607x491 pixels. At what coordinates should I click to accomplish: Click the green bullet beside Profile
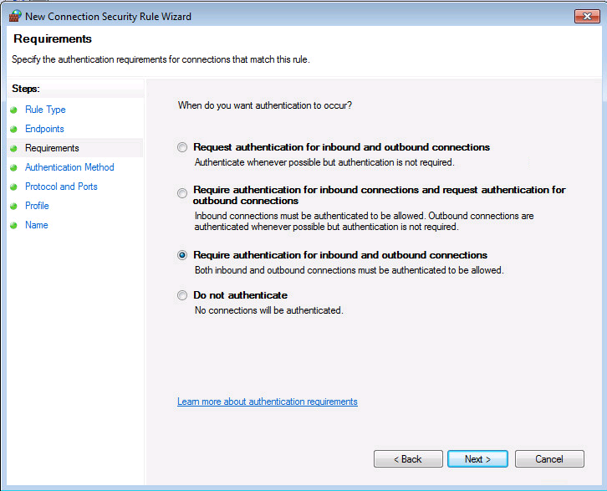click(x=14, y=206)
